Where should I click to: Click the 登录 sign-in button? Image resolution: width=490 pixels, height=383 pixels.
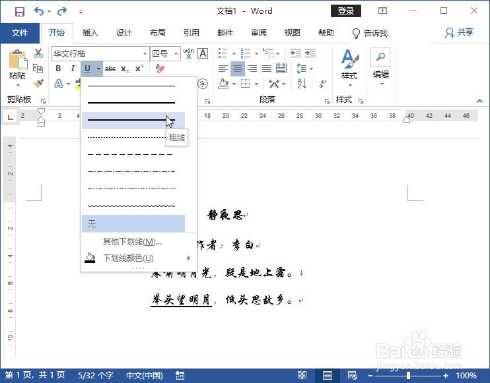(345, 11)
